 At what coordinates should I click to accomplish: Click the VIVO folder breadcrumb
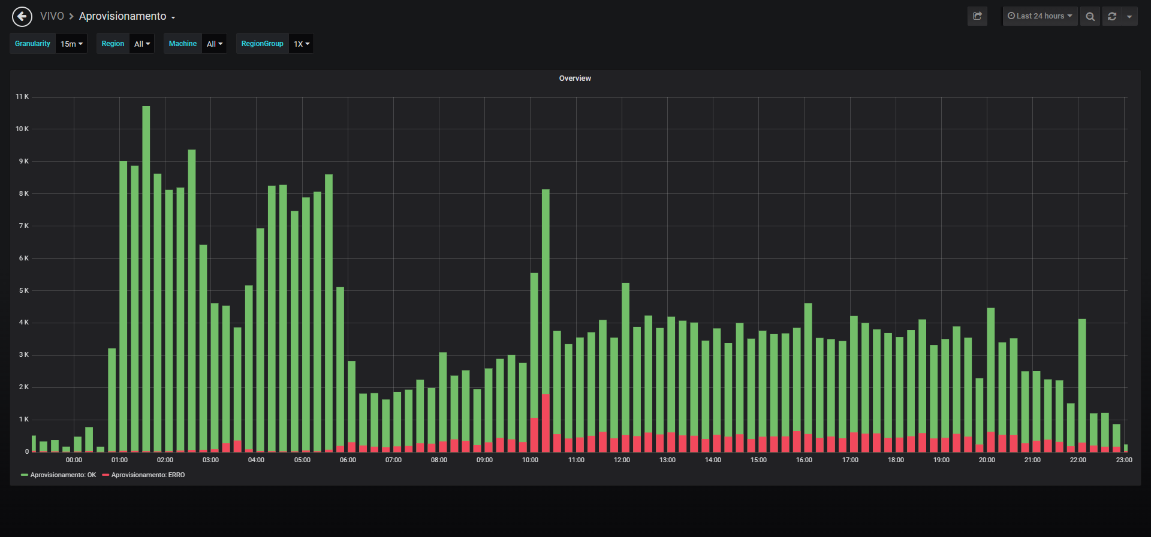[52, 16]
